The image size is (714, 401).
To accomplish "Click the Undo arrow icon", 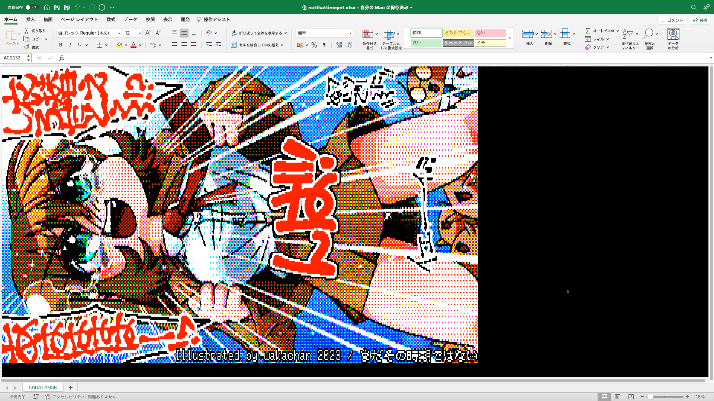I will pyautogui.click(x=77, y=7).
